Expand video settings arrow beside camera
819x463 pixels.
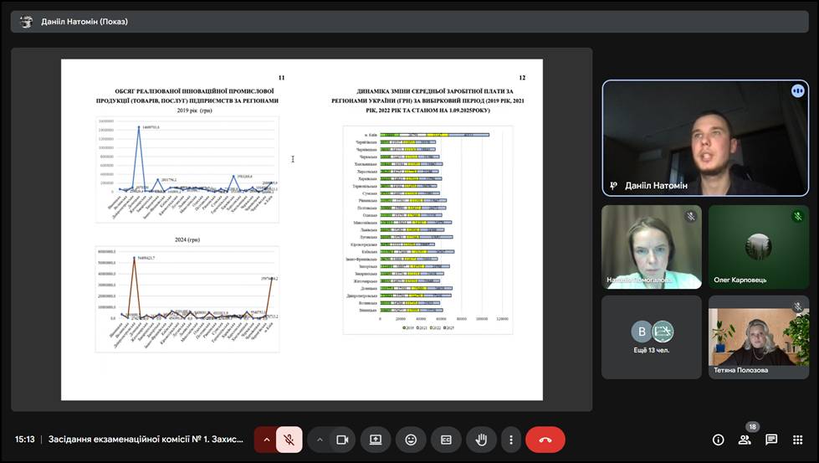click(x=320, y=440)
